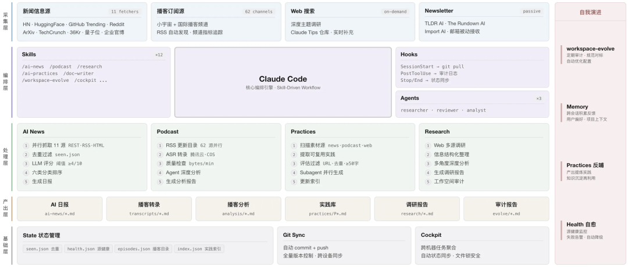Click the "×3" count in Agents
The width and height of the screenshot is (628, 267).
click(x=538, y=98)
